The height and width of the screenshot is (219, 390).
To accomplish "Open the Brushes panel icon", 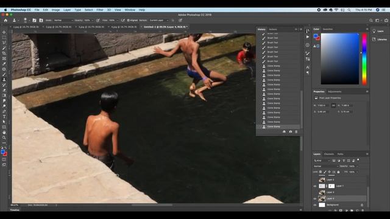I will point(308,54).
